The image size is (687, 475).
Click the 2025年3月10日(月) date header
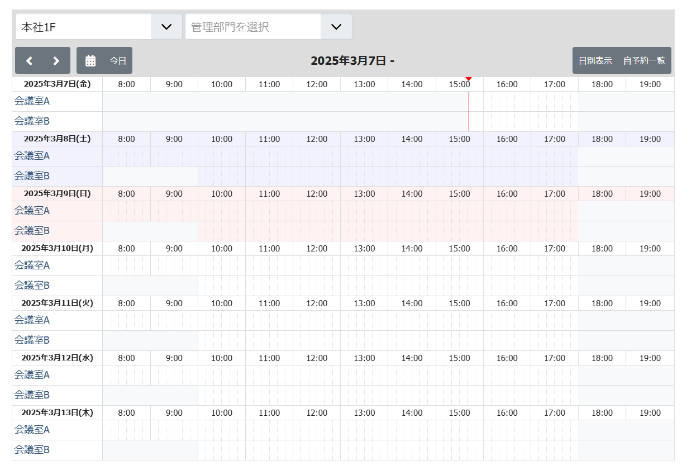[x=57, y=248]
